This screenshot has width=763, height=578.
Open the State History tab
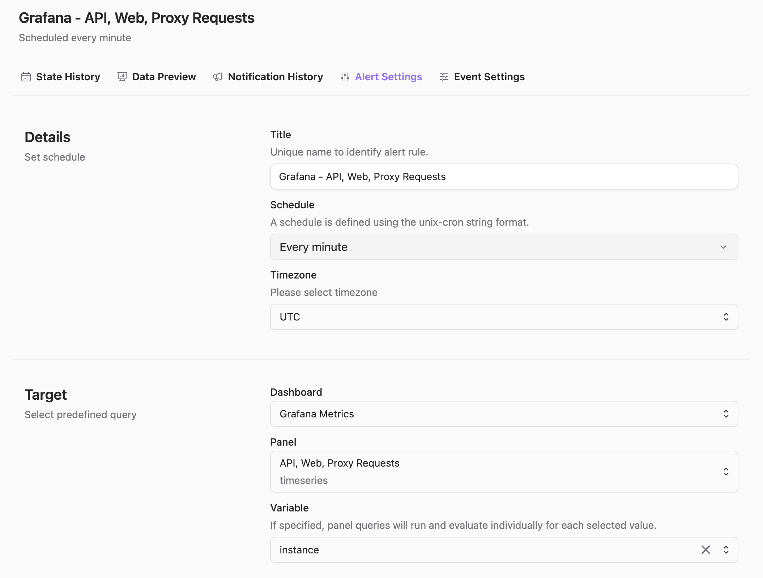click(x=61, y=77)
